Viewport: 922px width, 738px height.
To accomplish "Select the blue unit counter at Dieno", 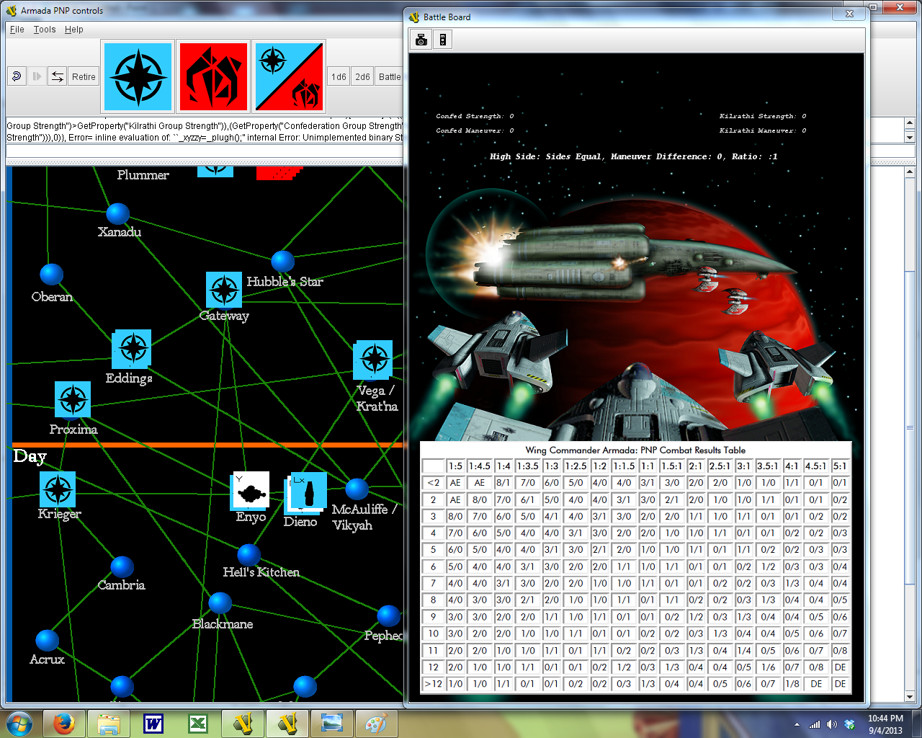I will tap(308, 492).
